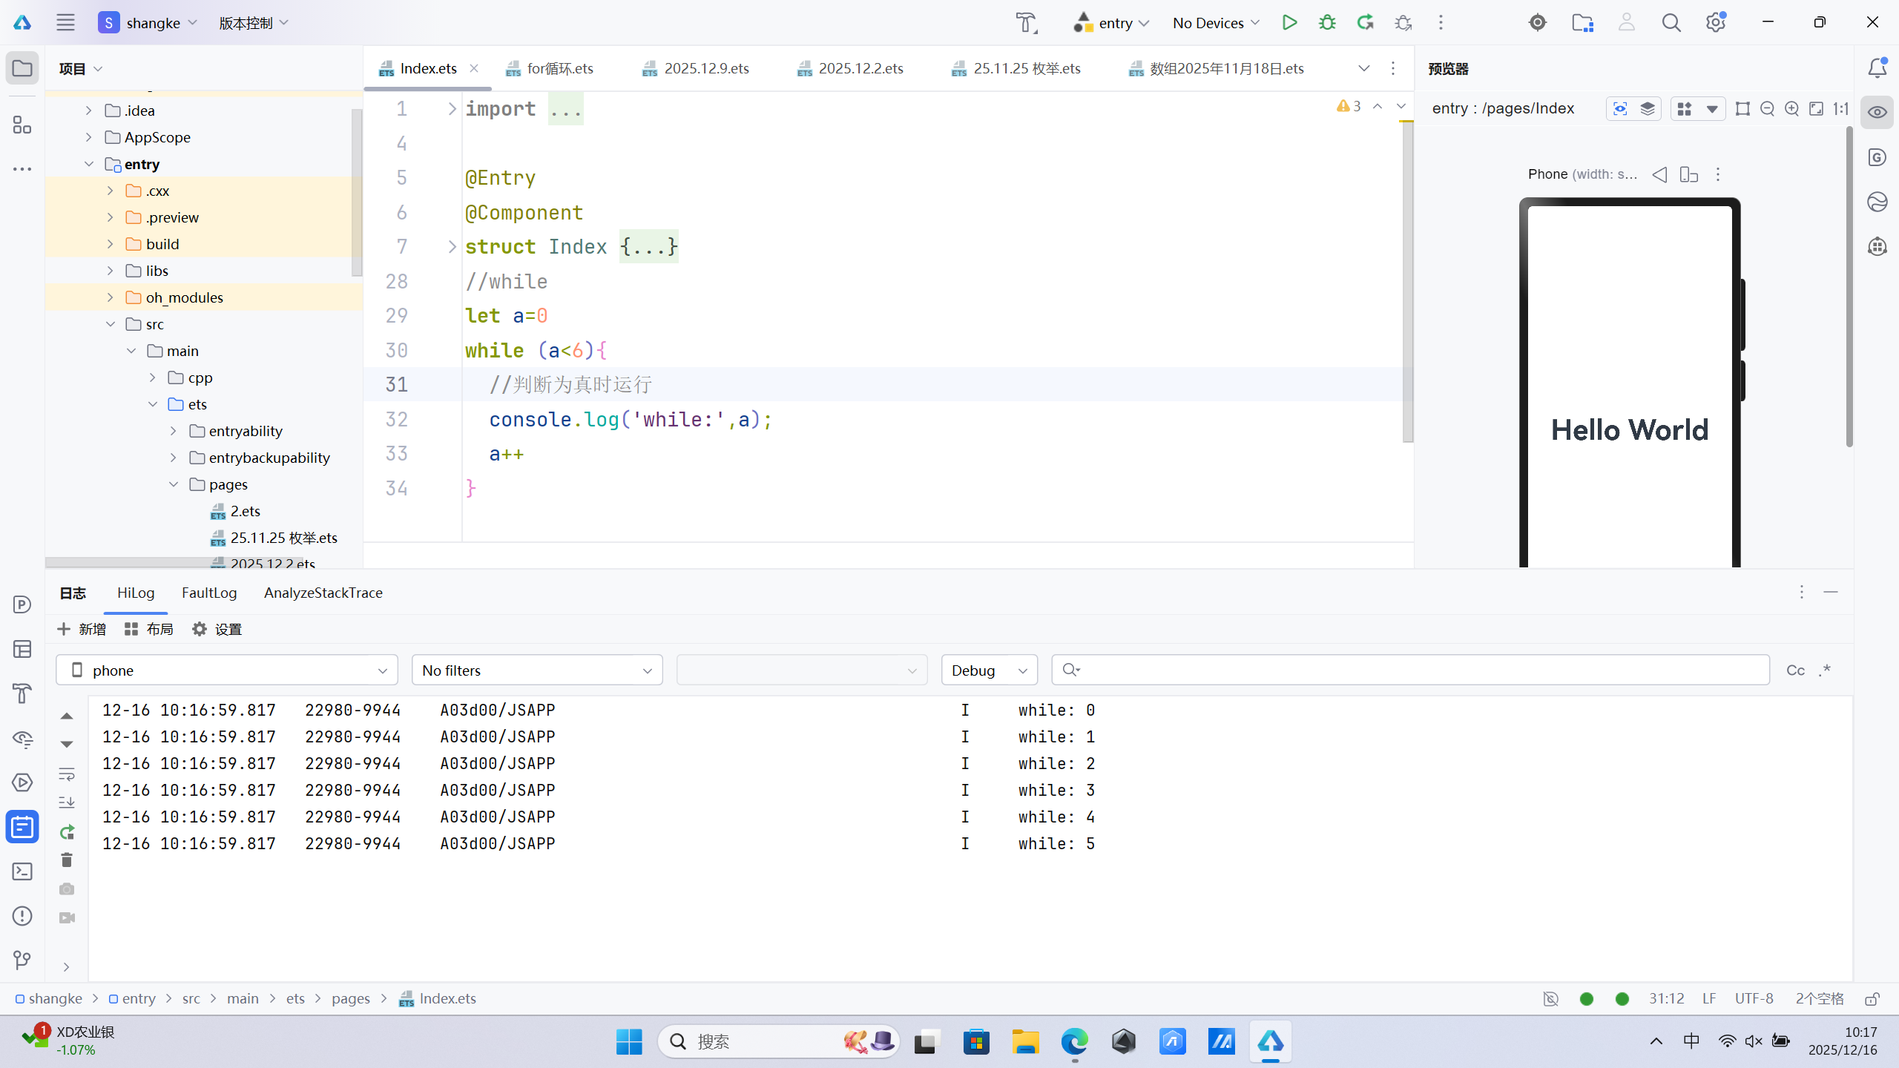This screenshot has width=1899, height=1068.
Task: Switch to the FaultLog tab
Action: pyautogui.click(x=209, y=593)
